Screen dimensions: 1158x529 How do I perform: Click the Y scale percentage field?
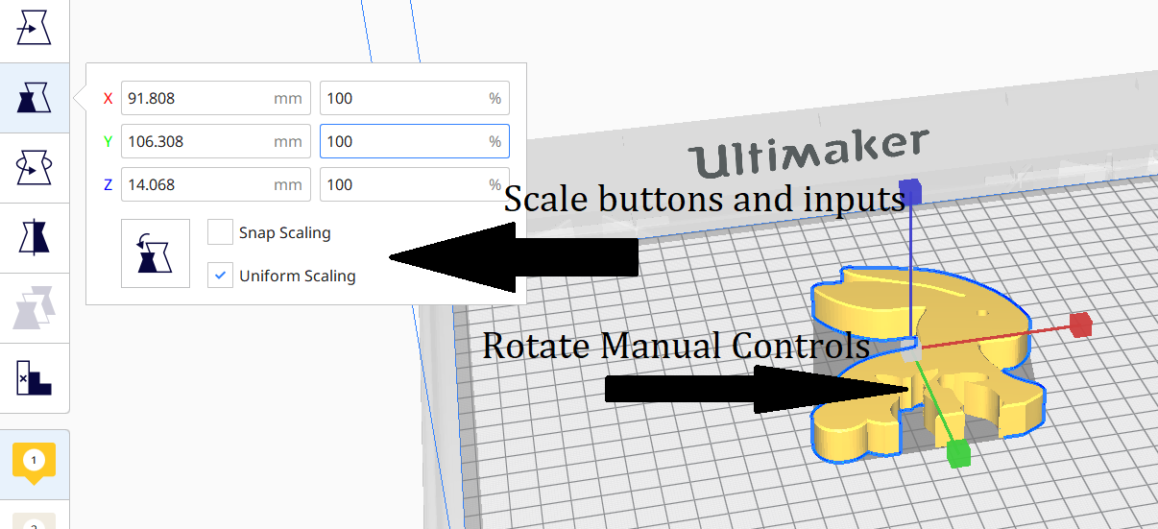[x=405, y=141]
